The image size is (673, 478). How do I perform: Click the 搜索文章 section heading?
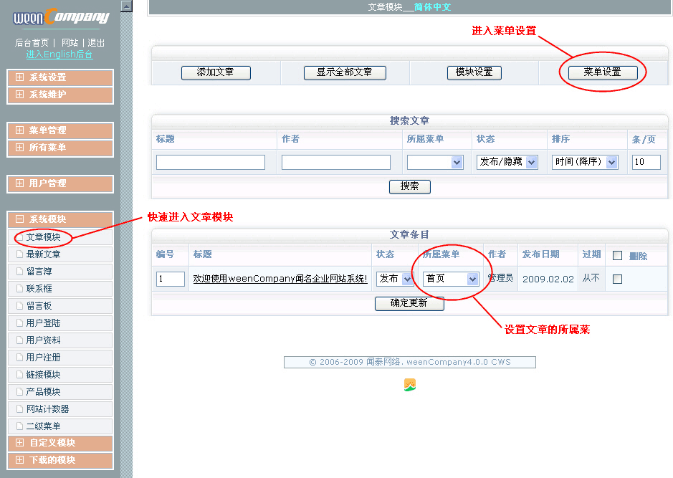point(409,121)
